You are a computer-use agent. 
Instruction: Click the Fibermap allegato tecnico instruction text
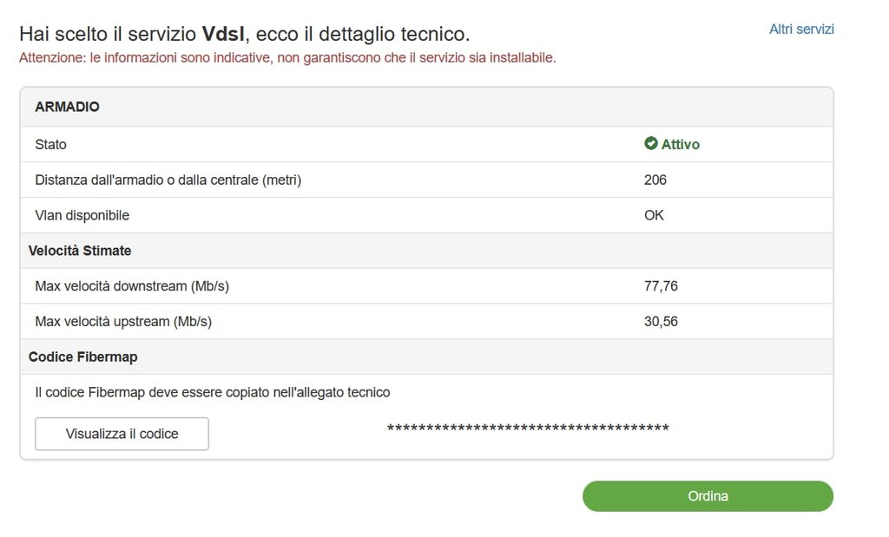(x=213, y=392)
